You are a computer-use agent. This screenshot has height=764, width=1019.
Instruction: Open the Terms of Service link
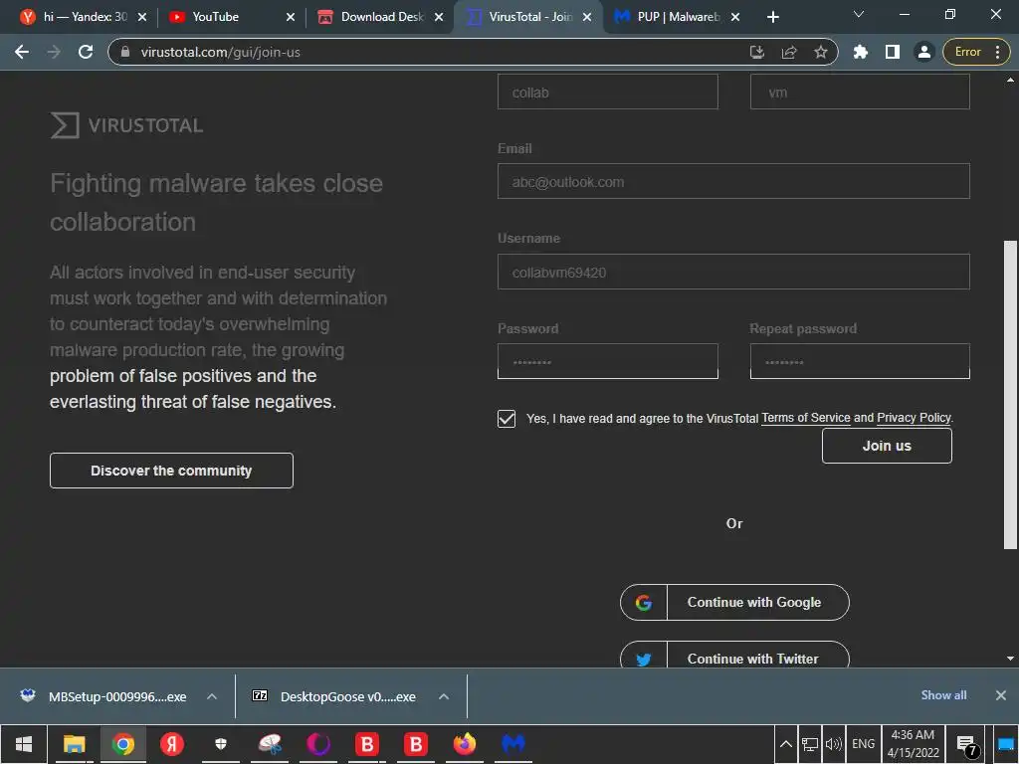coord(806,418)
